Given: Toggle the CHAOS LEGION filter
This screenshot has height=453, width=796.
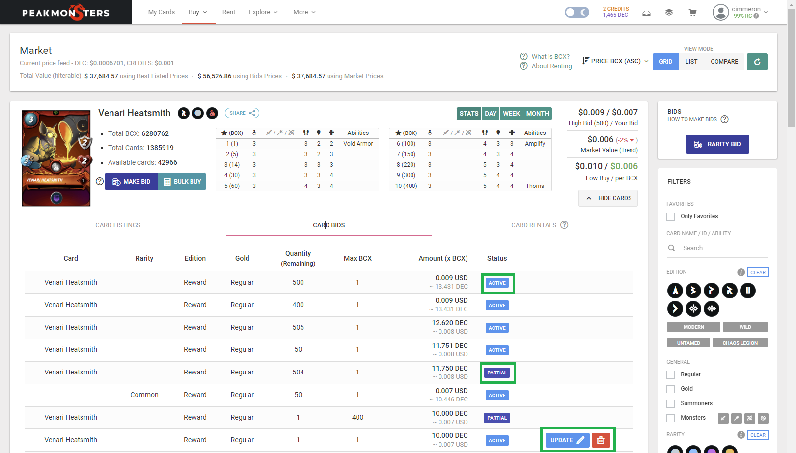Looking at the screenshot, I should pyautogui.click(x=740, y=343).
